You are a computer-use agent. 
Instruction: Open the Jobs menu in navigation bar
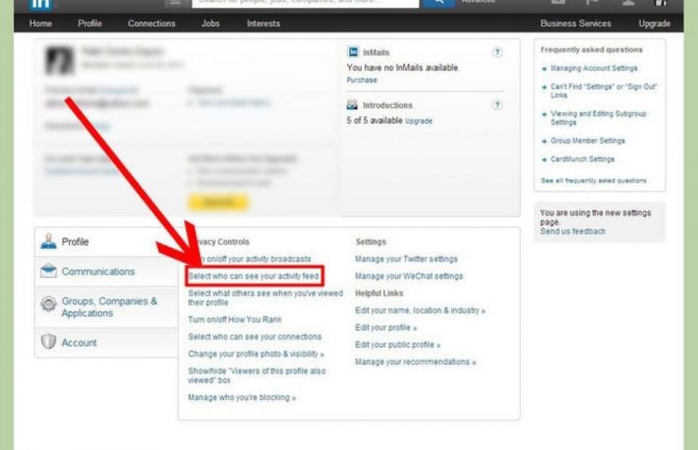click(x=210, y=23)
